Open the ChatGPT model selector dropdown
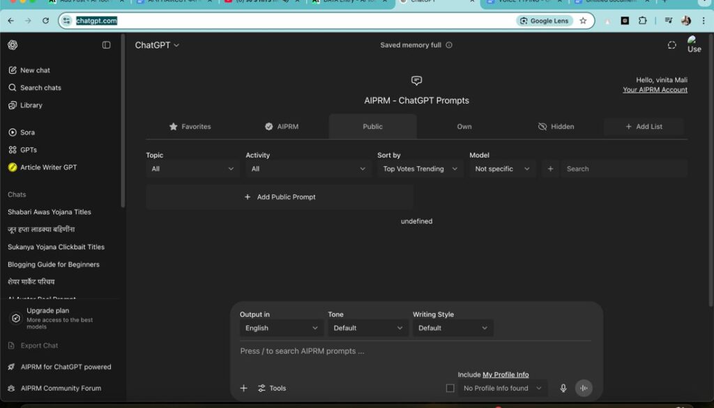Image resolution: width=714 pixels, height=408 pixels. (157, 45)
